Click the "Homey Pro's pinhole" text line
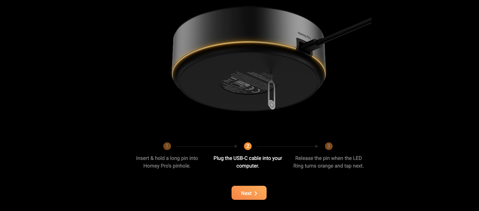Screen dimensions: 479x211 (x=167, y=166)
